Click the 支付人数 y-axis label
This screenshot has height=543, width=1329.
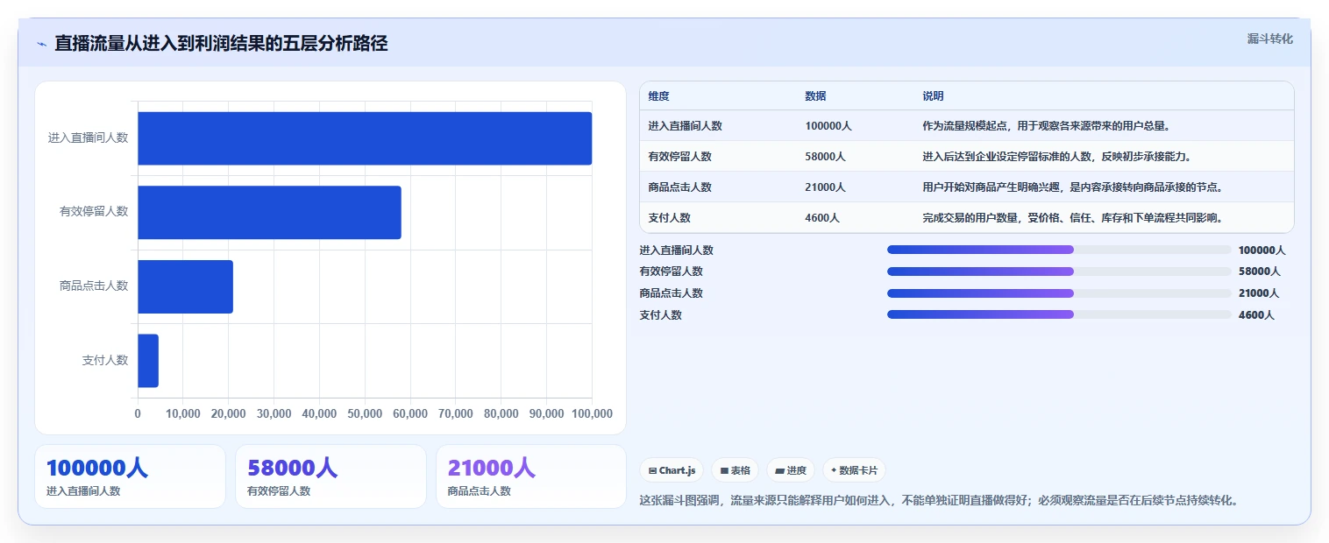click(x=105, y=360)
